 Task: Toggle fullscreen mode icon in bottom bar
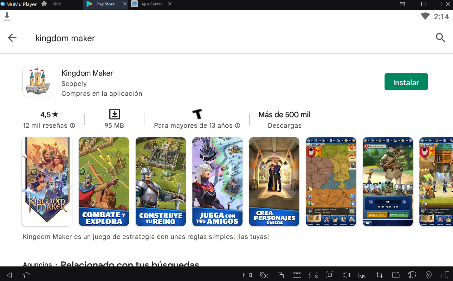coord(330,275)
